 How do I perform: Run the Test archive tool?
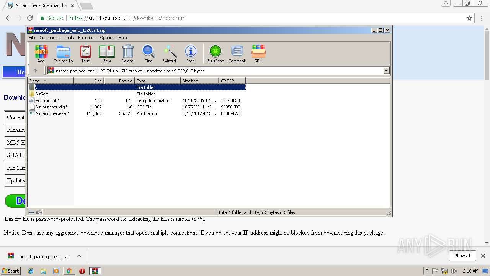click(85, 54)
